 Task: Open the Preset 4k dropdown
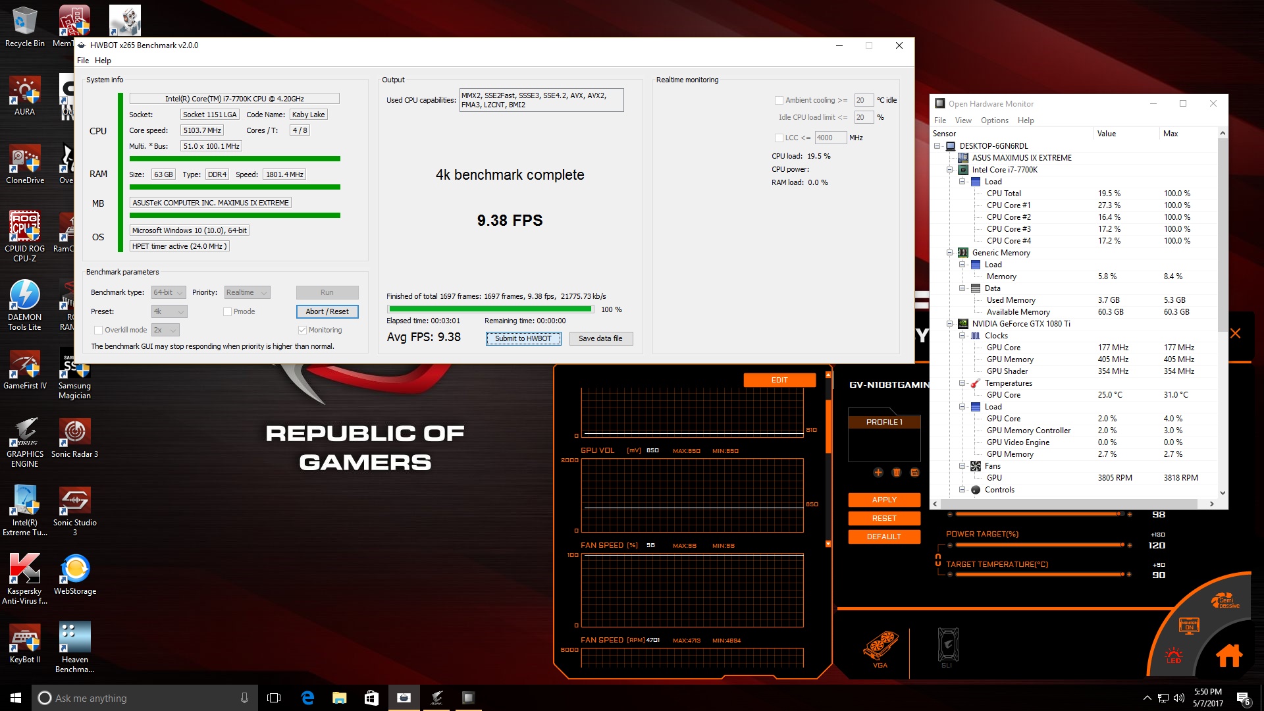[169, 311]
